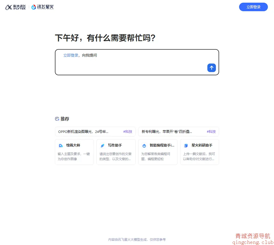The height and width of the screenshot is (245, 274).
Task: Click the 推荐 recommendation icon
Action: tap(57, 118)
